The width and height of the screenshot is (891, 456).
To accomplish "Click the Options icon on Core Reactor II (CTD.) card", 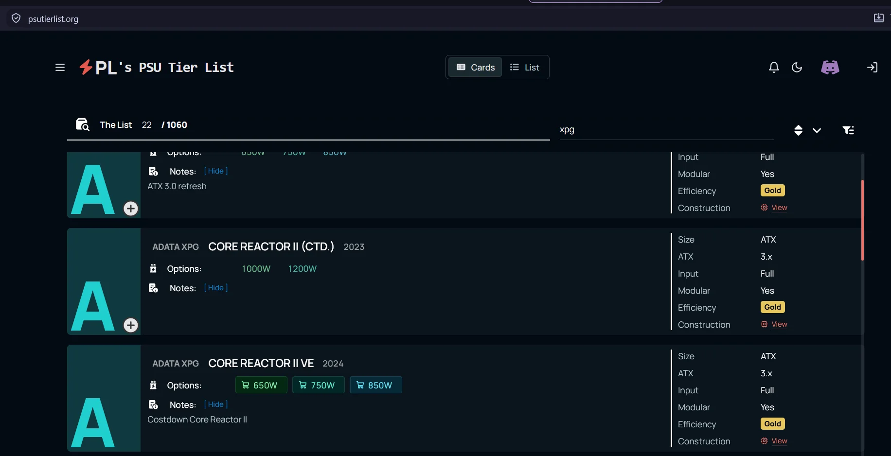I will pyautogui.click(x=153, y=268).
